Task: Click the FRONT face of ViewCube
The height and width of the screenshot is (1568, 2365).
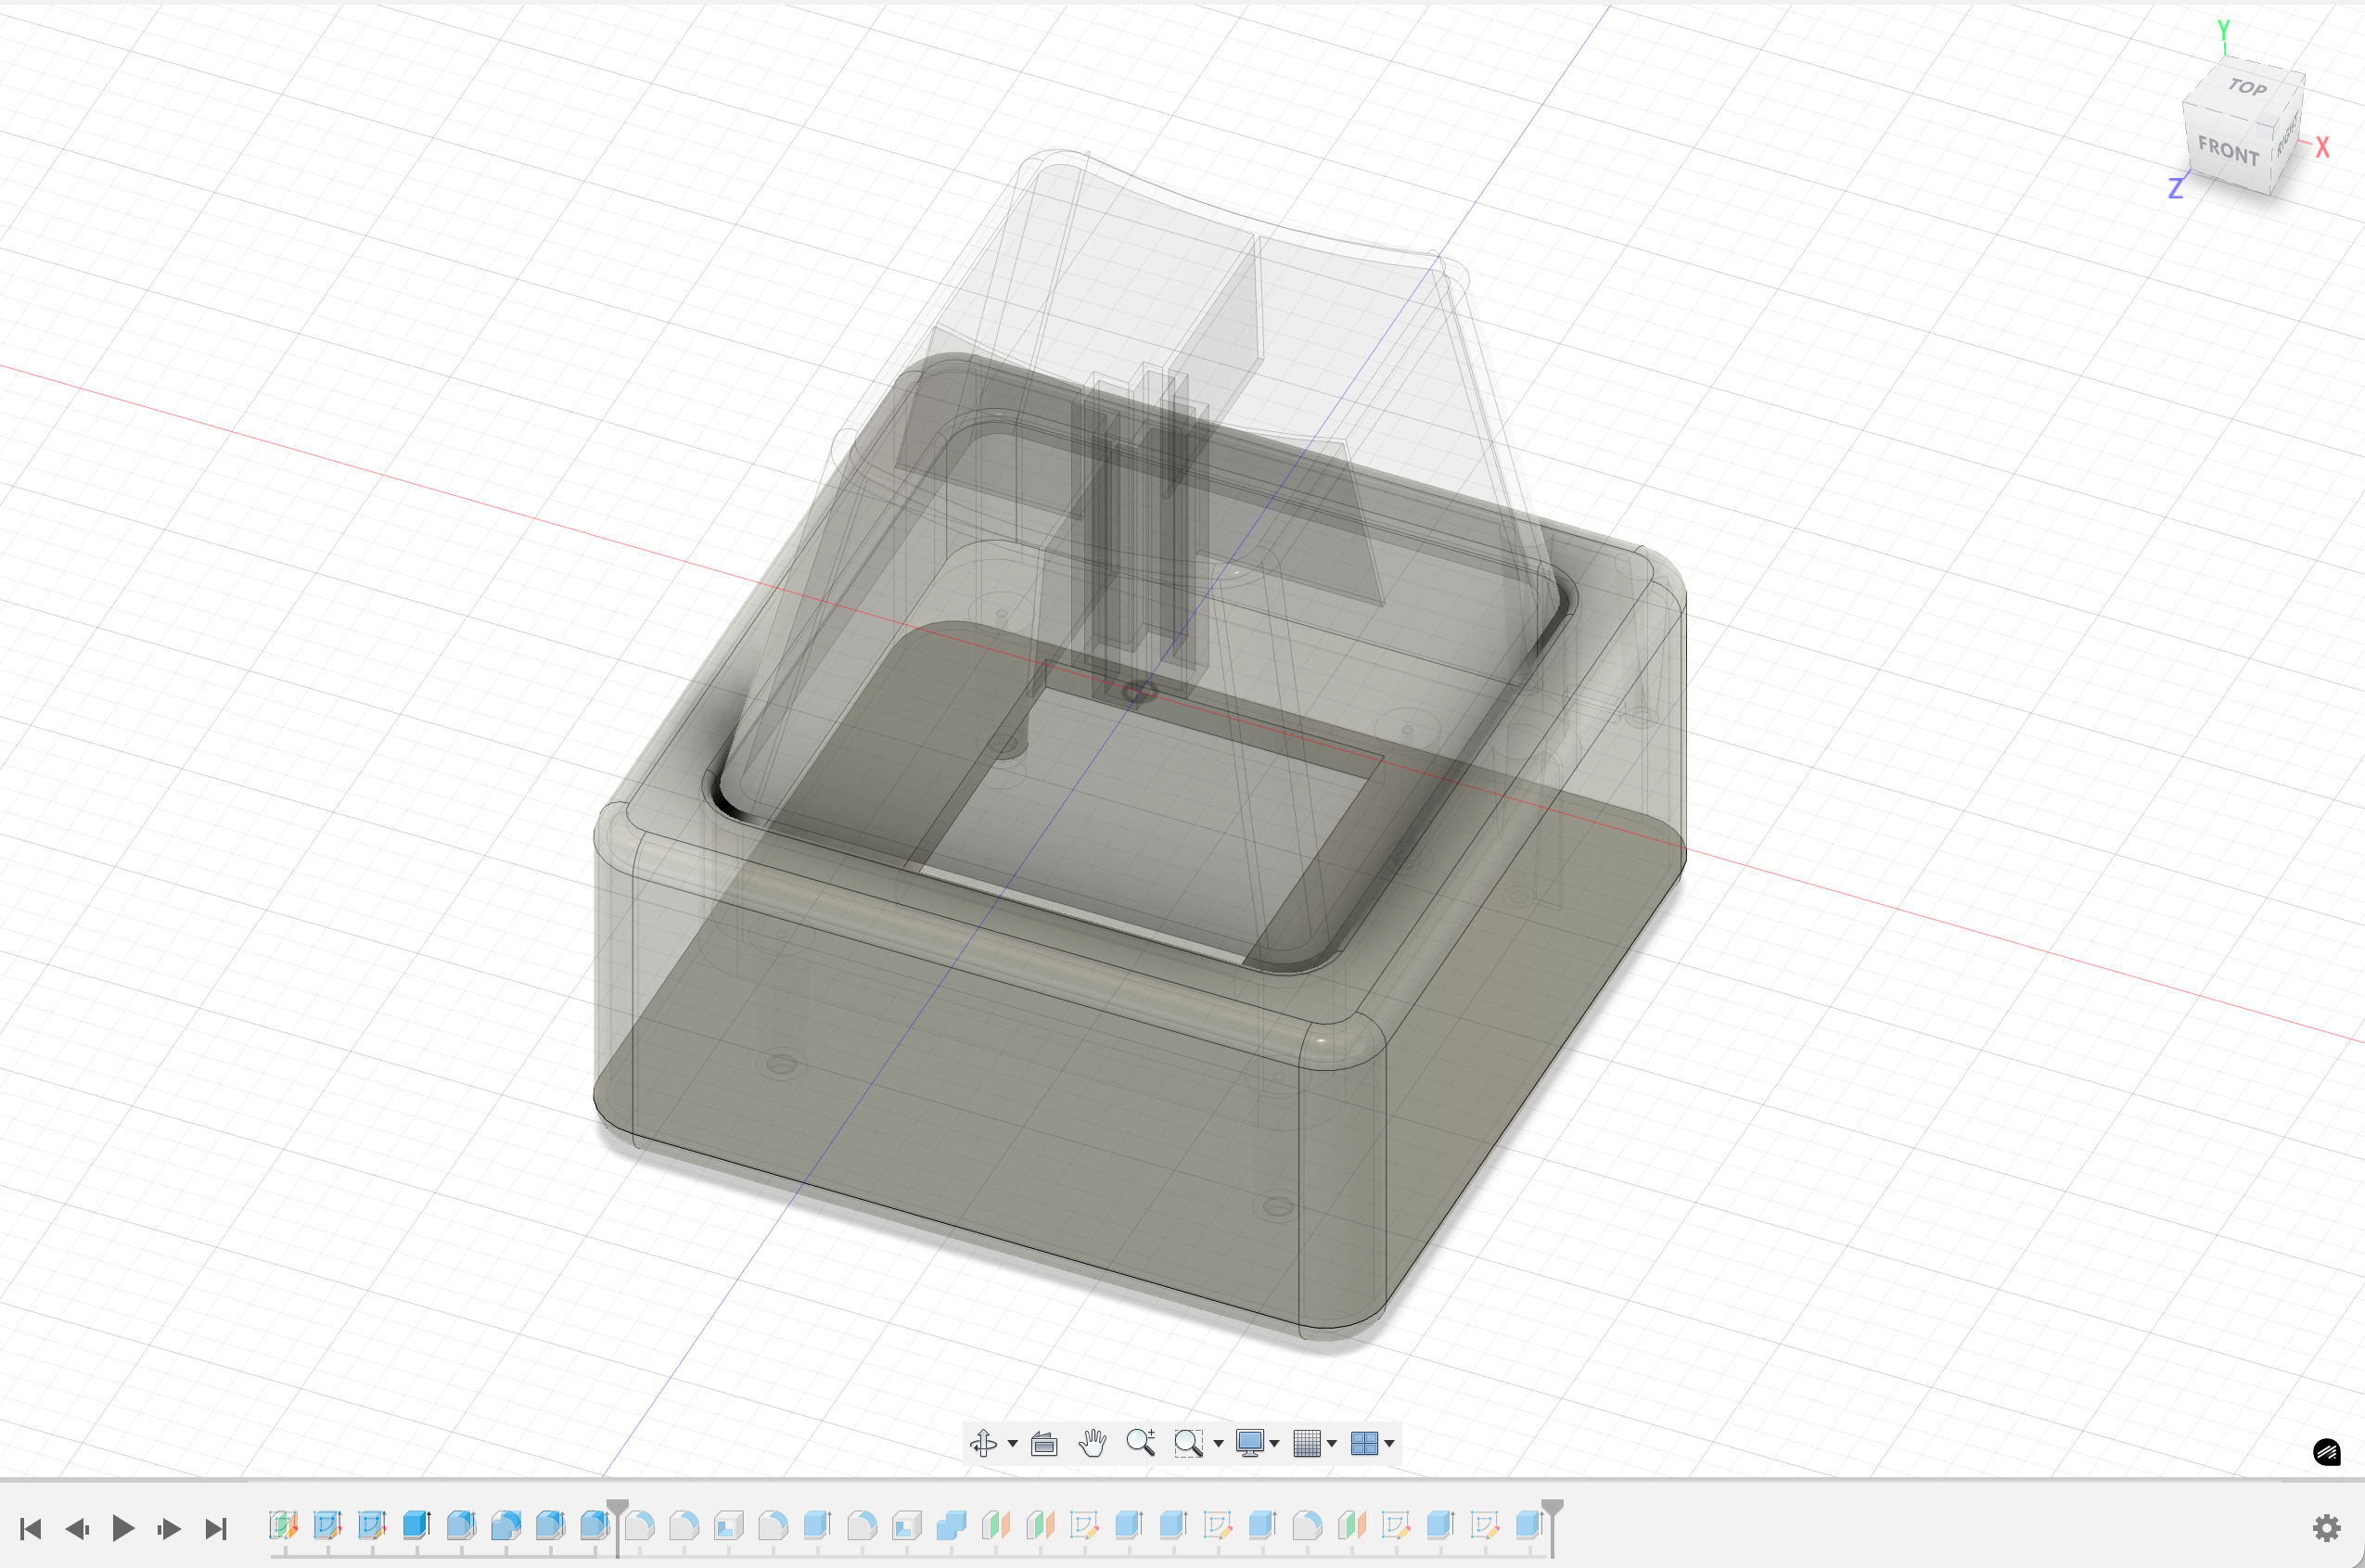Action: point(2228,151)
